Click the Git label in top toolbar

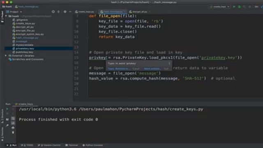point(256,7)
